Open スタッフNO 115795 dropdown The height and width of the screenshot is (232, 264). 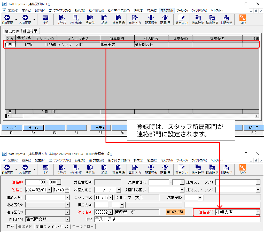coord(111,198)
